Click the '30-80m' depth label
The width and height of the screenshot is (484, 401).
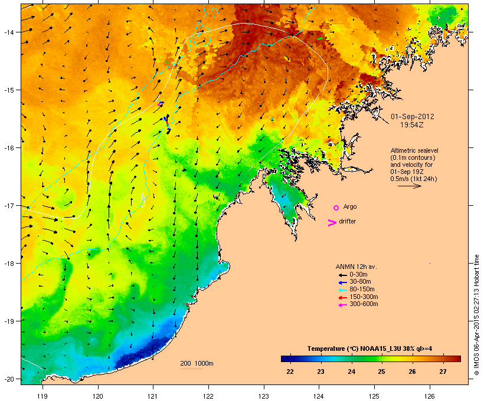360,282
